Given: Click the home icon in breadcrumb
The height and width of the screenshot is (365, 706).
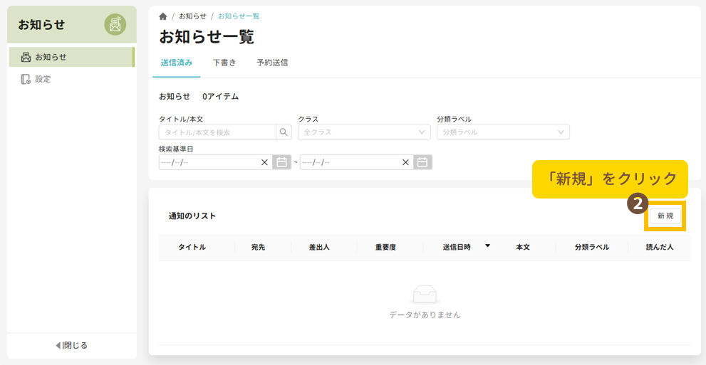Looking at the screenshot, I should 163,16.
